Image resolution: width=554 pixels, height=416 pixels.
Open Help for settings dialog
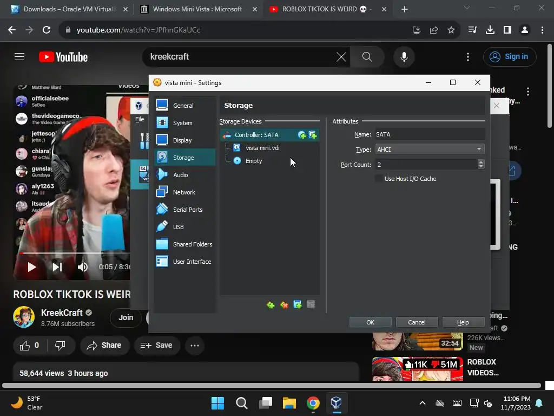point(463,322)
